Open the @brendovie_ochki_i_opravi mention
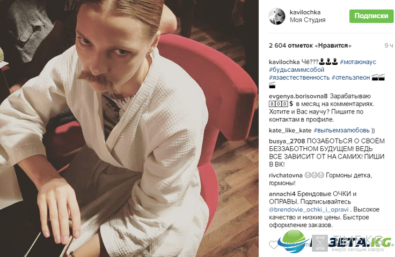This screenshot has height=257, width=395. pyautogui.click(x=309, y=209)
